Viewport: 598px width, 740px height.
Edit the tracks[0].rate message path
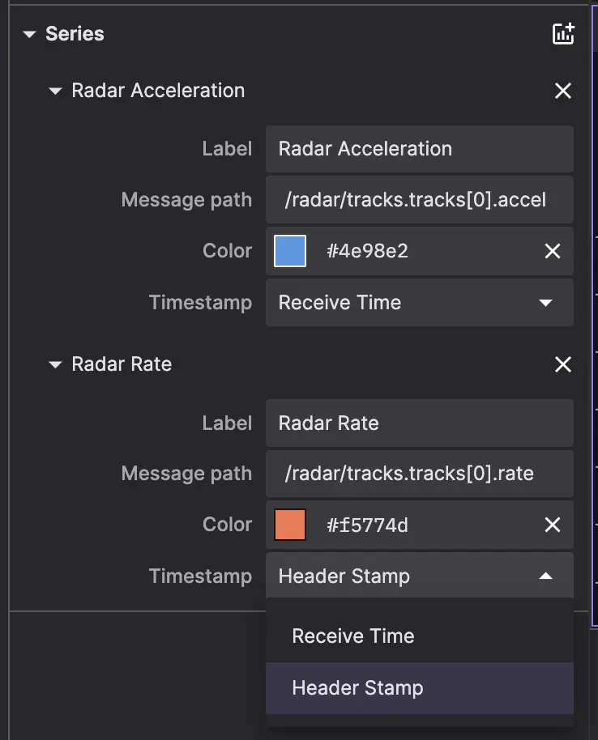tap(418, 474)
